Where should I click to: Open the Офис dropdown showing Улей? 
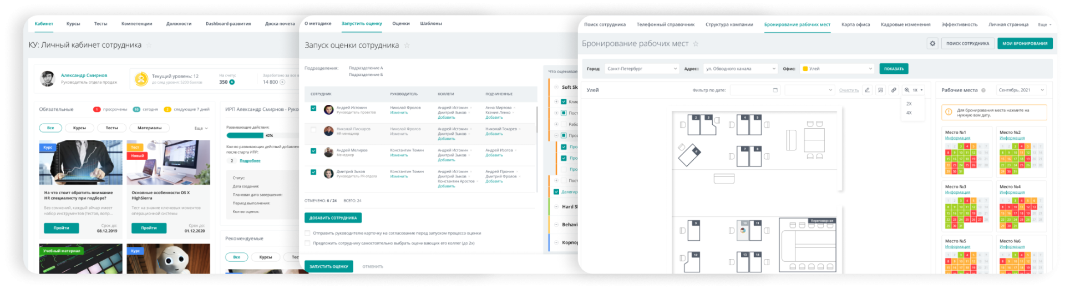coord(838,69)
